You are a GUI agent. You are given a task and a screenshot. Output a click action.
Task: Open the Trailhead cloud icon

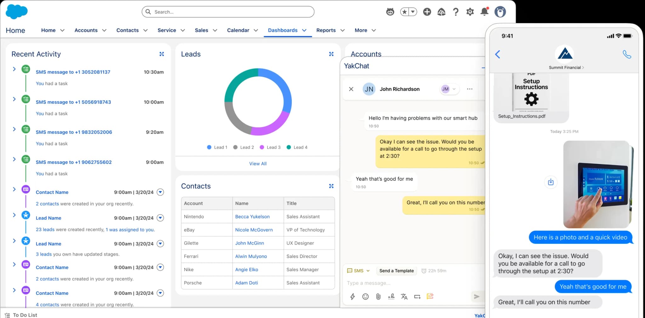click(x=442, y=12)
